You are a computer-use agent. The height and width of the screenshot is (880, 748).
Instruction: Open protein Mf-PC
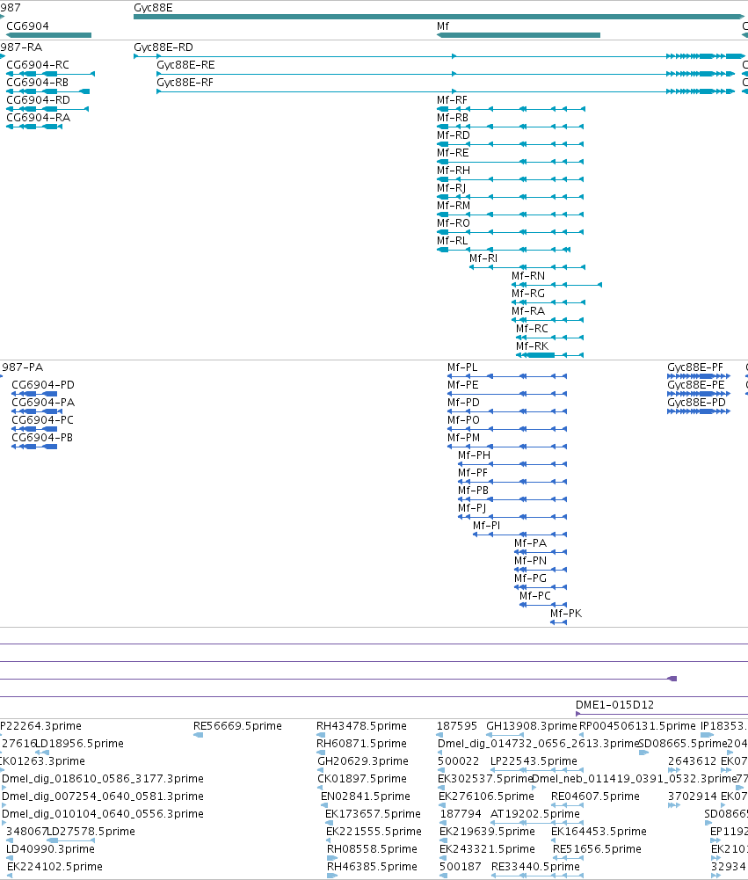pos(534,596)
